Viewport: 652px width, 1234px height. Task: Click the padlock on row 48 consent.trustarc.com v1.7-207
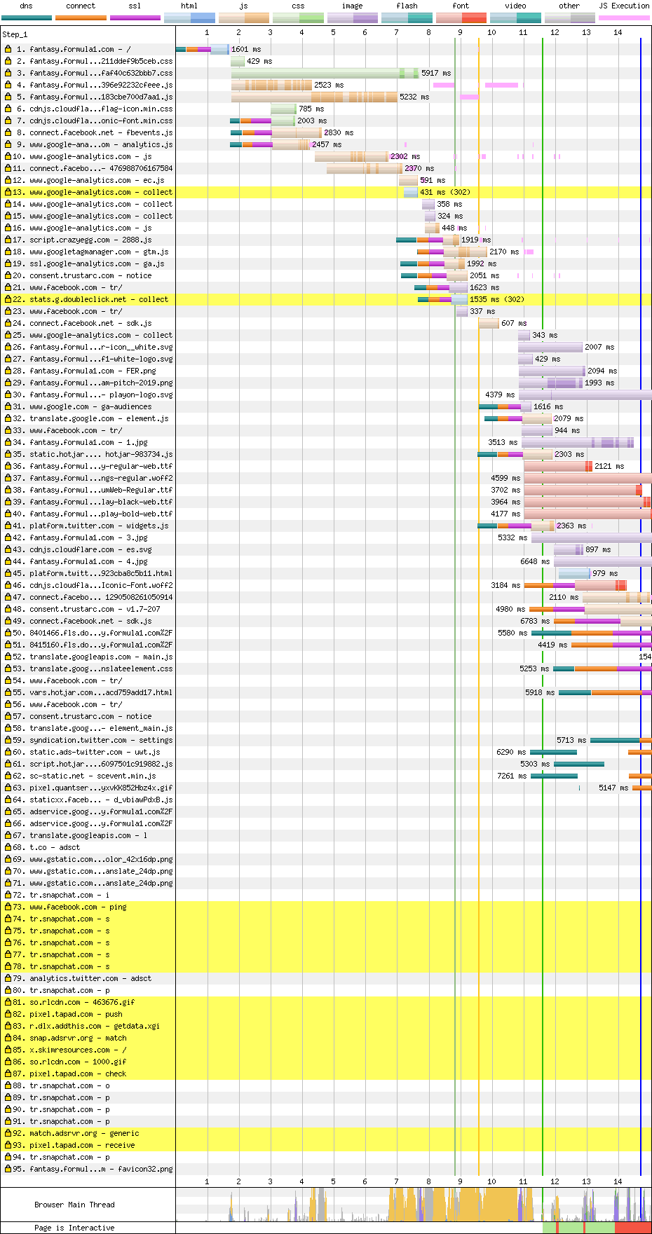[8, 609]
